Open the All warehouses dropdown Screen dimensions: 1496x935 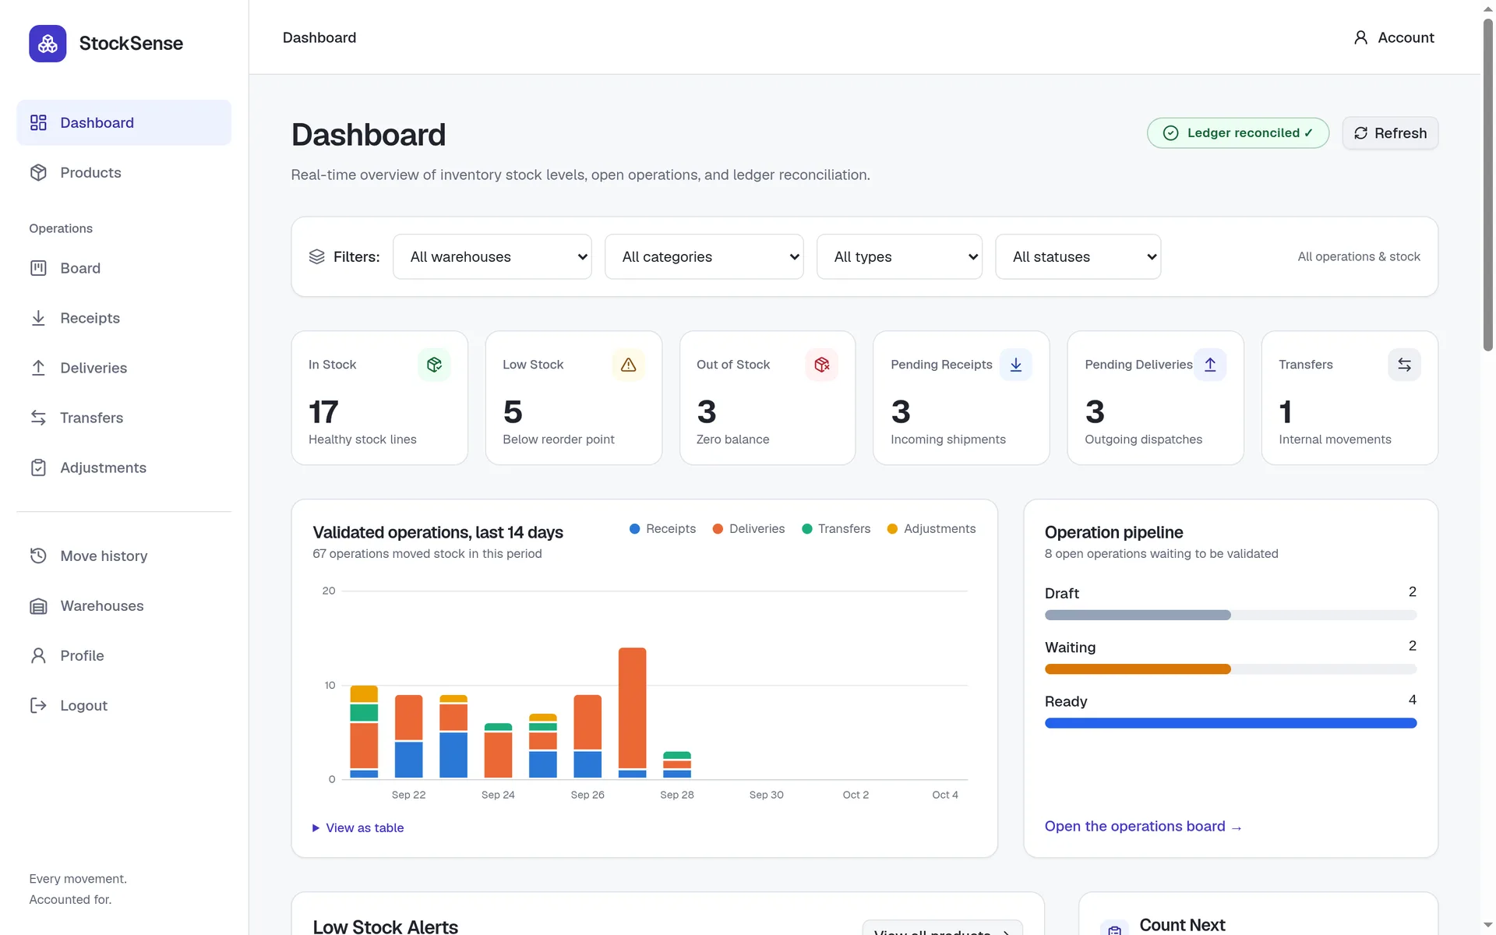[492, 256]
